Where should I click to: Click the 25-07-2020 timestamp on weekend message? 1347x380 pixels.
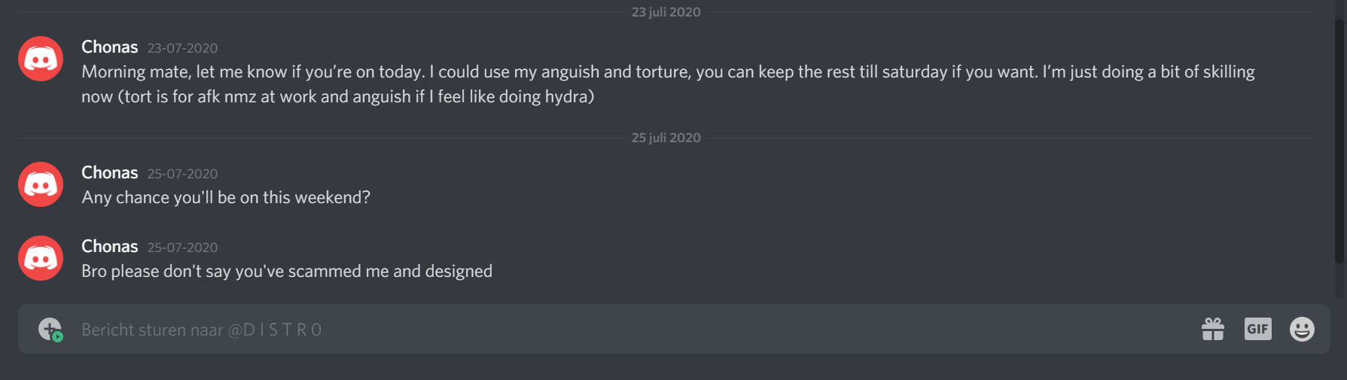click(182, 174)
